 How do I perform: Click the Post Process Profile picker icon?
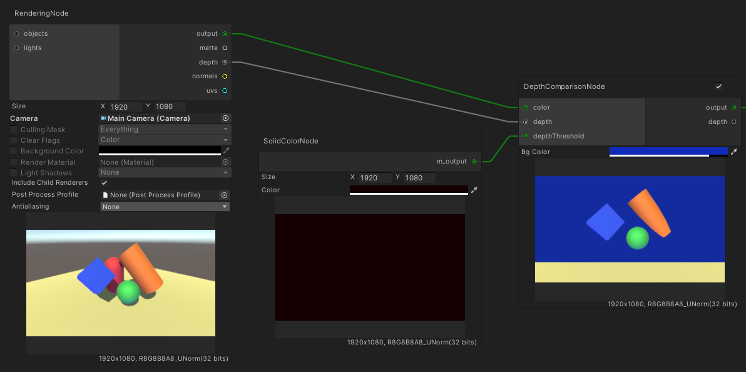(224, 195)
